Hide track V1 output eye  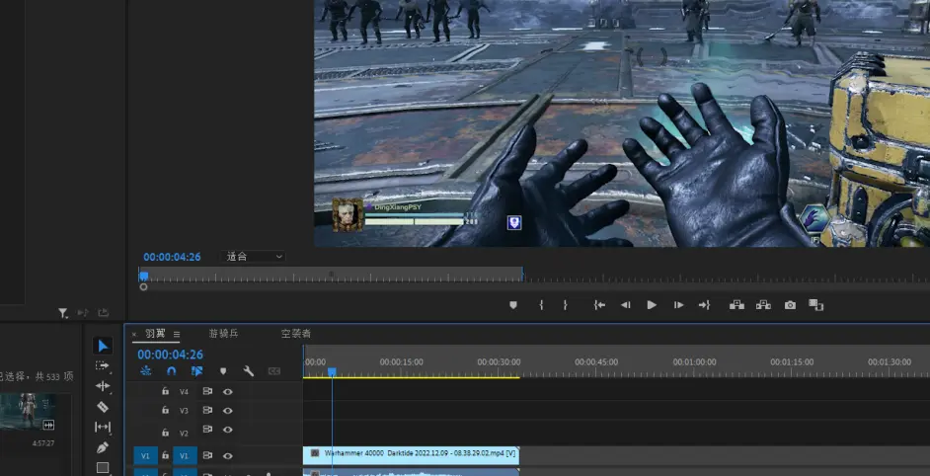click(x=228, y=456)
